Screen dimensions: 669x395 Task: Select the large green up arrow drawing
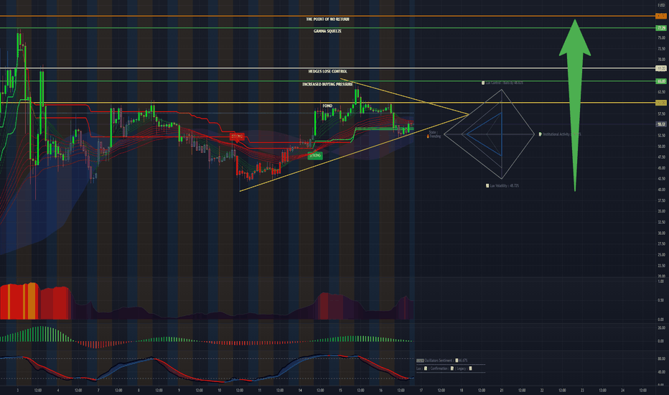pos(575,105)
